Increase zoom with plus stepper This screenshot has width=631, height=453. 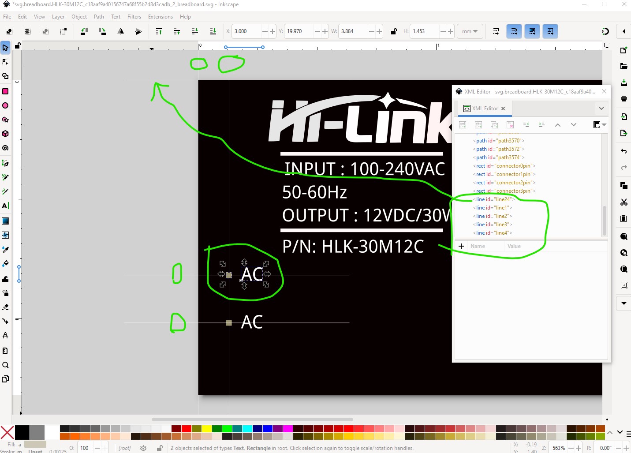pos(579,448)
